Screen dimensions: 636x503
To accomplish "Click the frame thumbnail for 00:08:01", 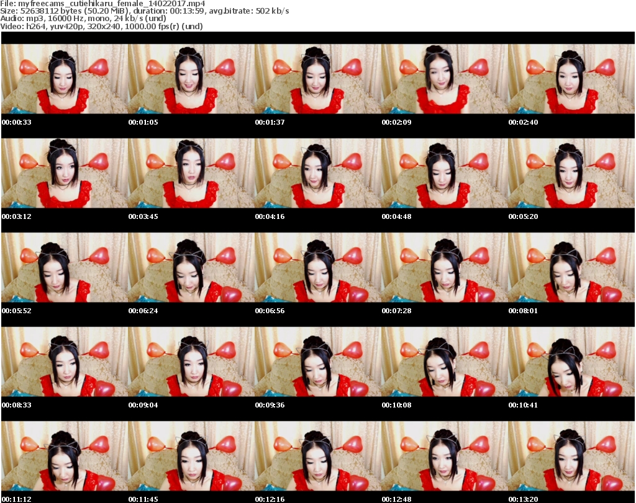I will tap(571, 268).
